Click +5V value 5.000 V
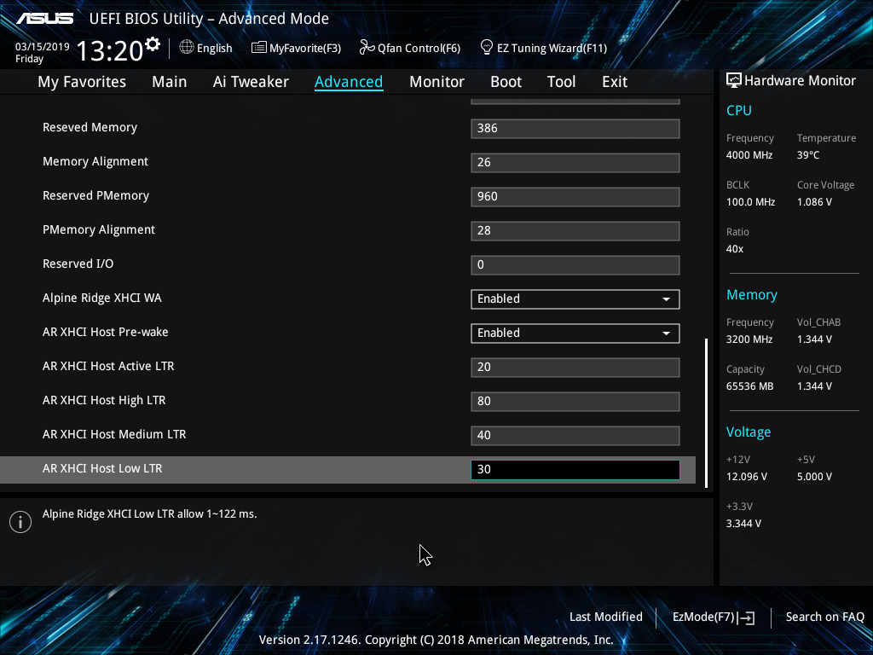Image resolution: width=873 pixels, height=655 pixels. tap(814, 477)
